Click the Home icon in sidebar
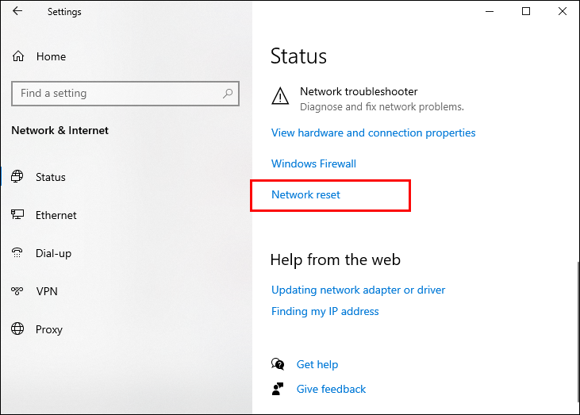Image resolution: width=580 pixels, height=415 pixels. (x=18, y=56)
